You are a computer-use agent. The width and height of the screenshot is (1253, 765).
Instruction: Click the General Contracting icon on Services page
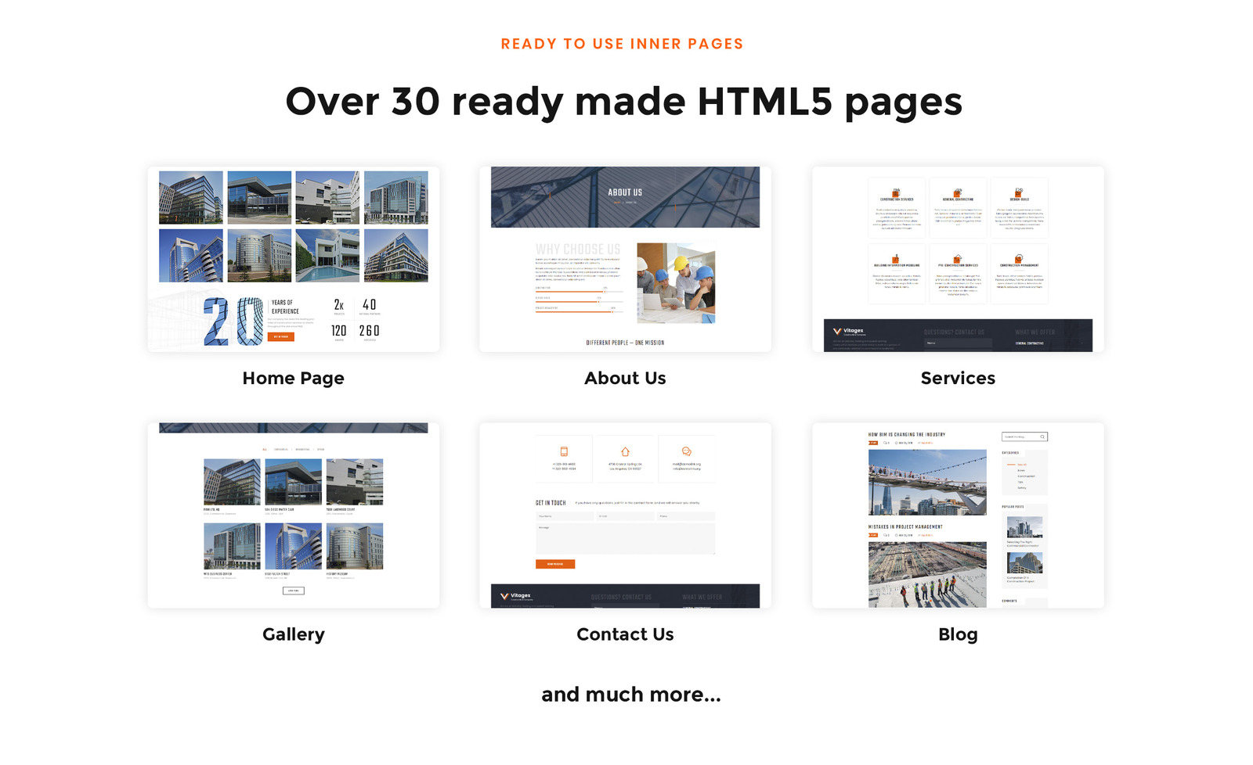(x=958, y=192)
